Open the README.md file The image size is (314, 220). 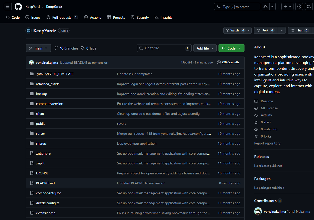(46, 183)
